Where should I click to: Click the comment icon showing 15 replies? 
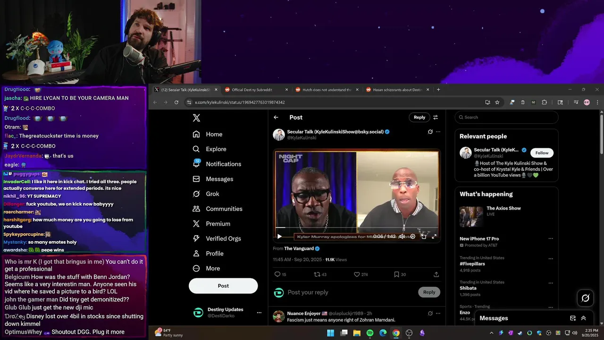point(277,274)
